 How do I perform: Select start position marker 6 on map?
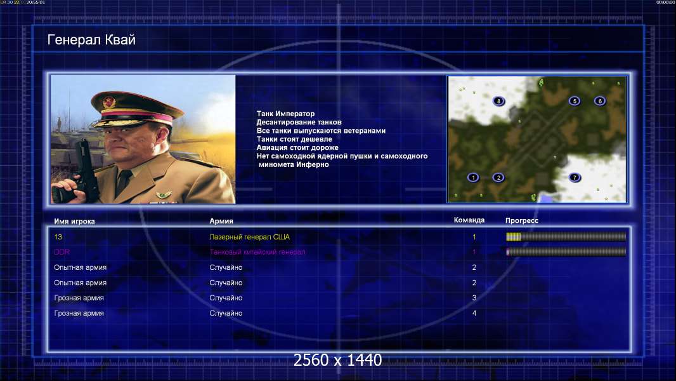click(x=600, y=101)
